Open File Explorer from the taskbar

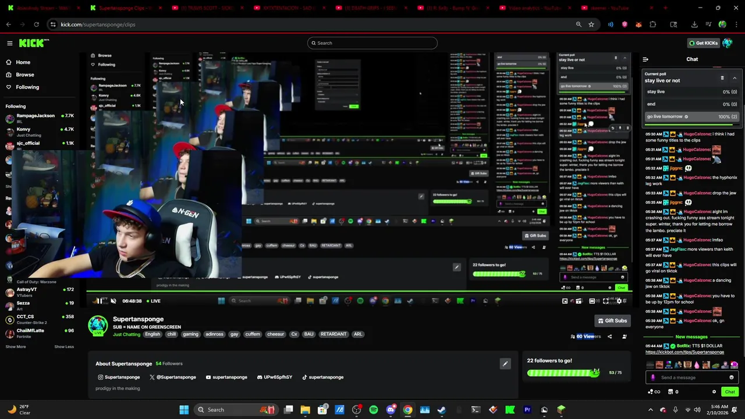305,410
